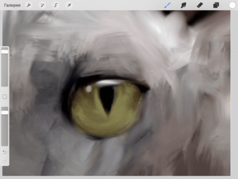Screen dimensions: 238x179
Task: Open the Adjustments magic wand menu
Action: tap(42, 5)
